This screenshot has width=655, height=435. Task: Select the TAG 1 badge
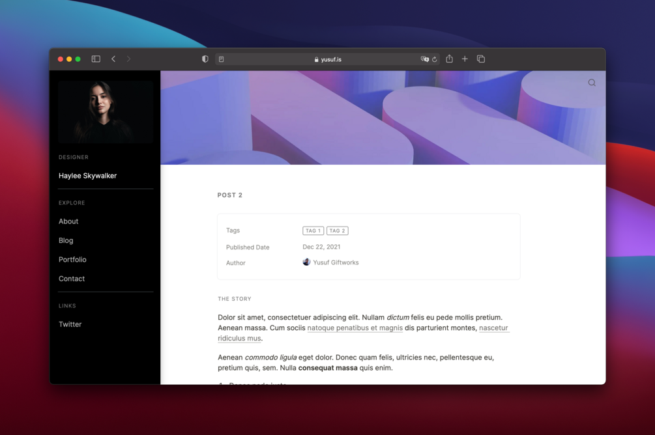click(x=313, y=231)
